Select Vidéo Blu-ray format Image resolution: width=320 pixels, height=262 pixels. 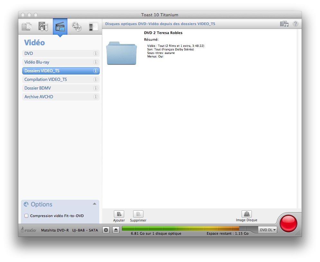(61, 62)
